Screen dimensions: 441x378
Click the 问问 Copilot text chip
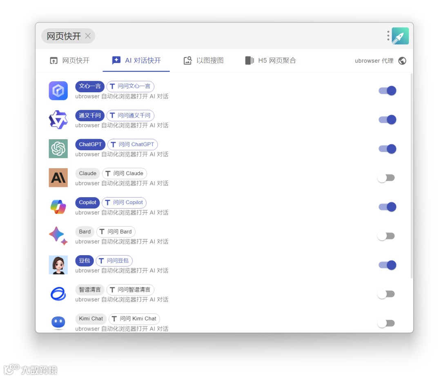click(124, 202)
